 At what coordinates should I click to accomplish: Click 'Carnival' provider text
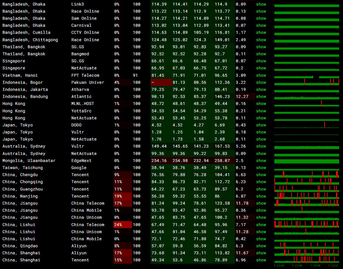[81, 25]
